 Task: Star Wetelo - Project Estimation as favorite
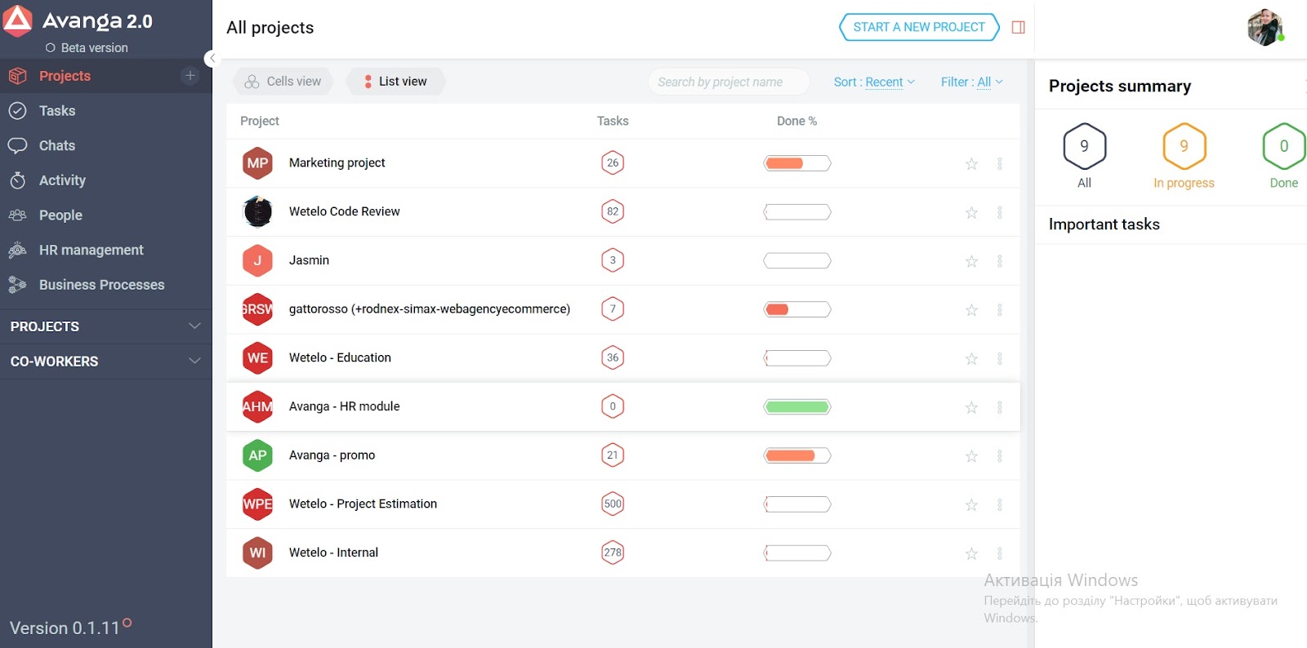tap(971, 504)
